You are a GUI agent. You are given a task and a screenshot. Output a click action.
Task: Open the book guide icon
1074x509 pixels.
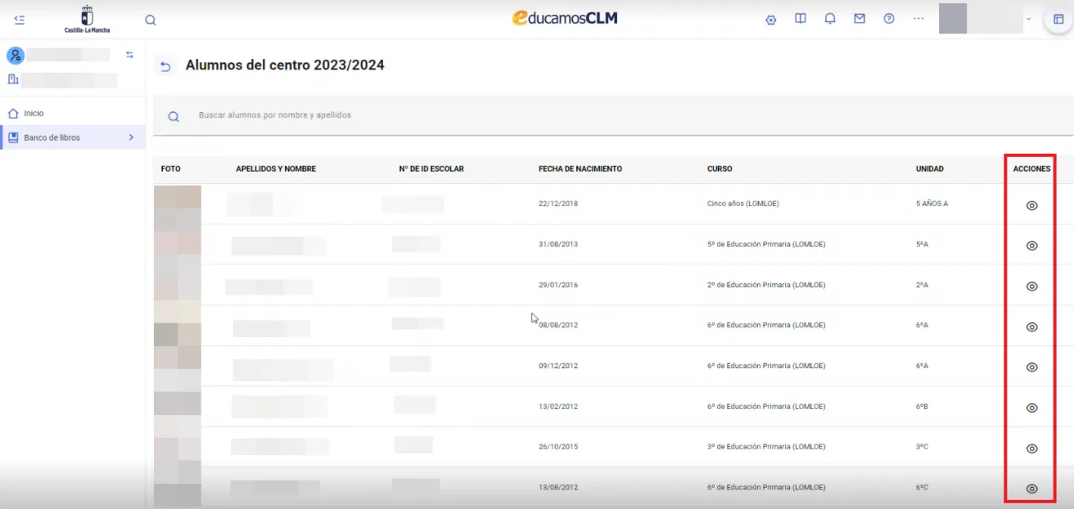(801, 19)
